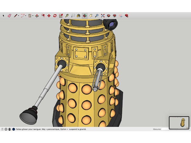
Task: Choose the Rectangle shape tool
Action: pos(30,15)
